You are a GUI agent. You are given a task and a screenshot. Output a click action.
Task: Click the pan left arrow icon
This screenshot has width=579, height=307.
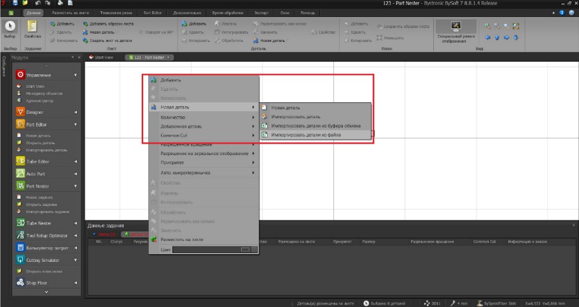point(488,38)
